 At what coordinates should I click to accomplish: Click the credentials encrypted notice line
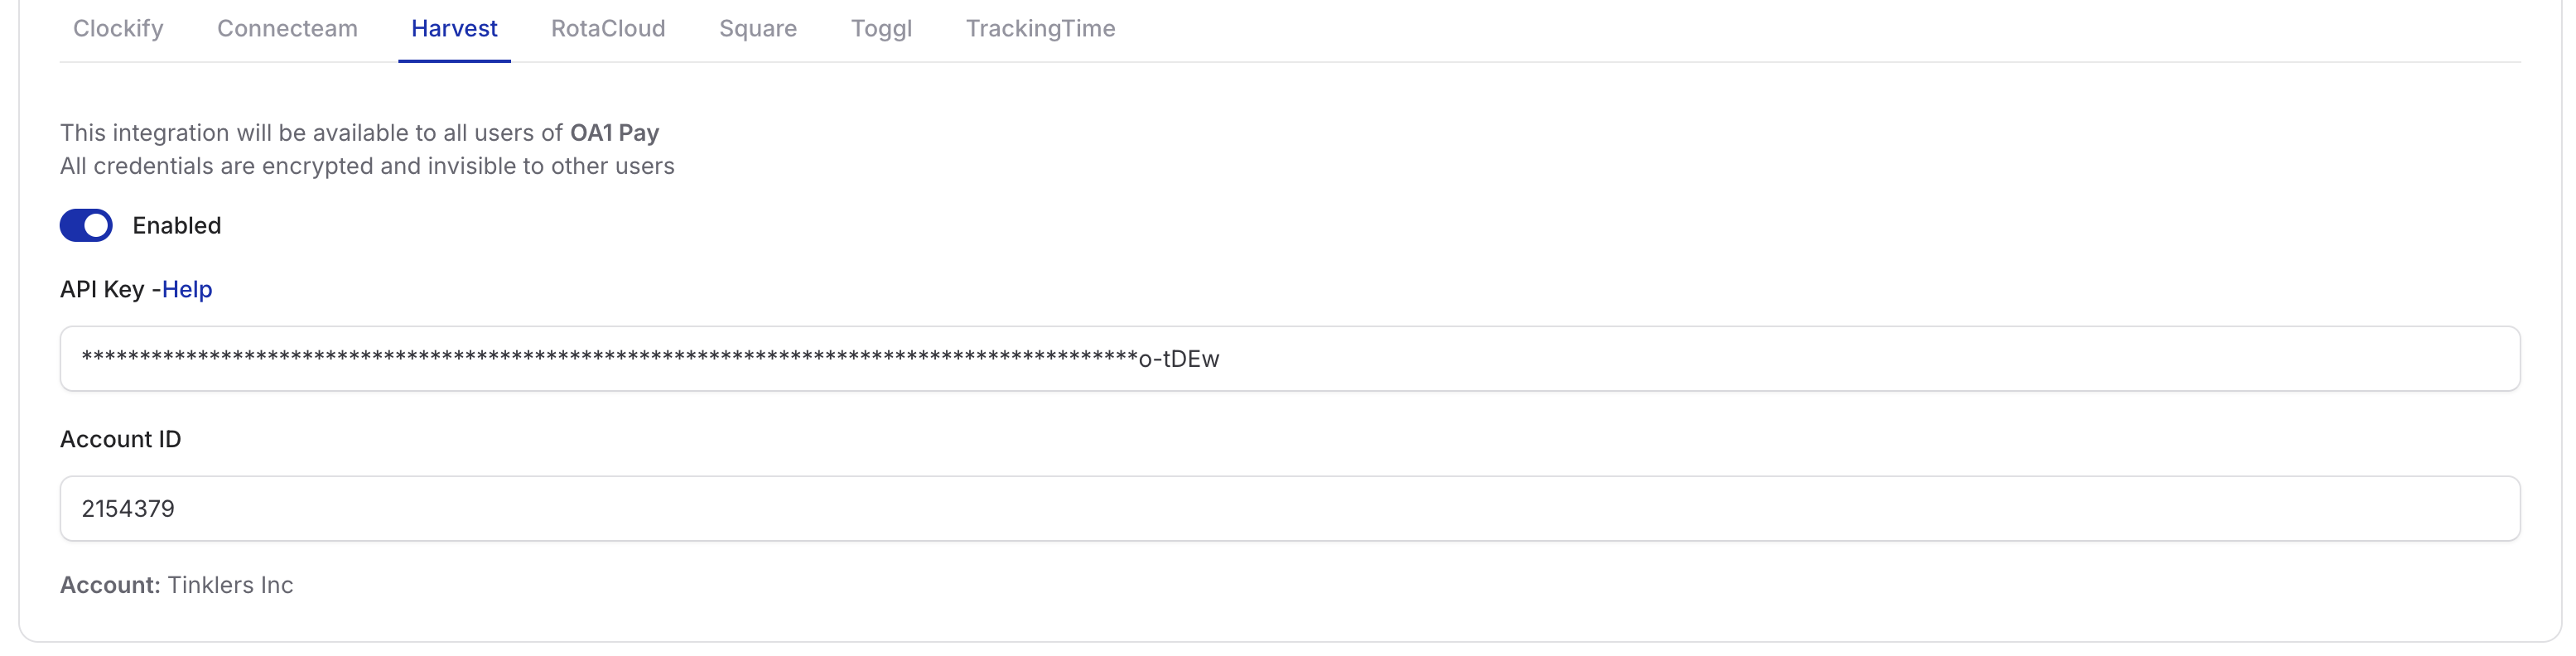pos(367,166)
